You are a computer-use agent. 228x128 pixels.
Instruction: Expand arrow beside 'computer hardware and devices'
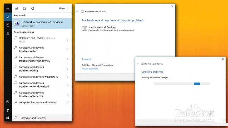[x=67, y=103]
